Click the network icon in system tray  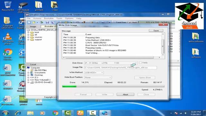[181, 113]
